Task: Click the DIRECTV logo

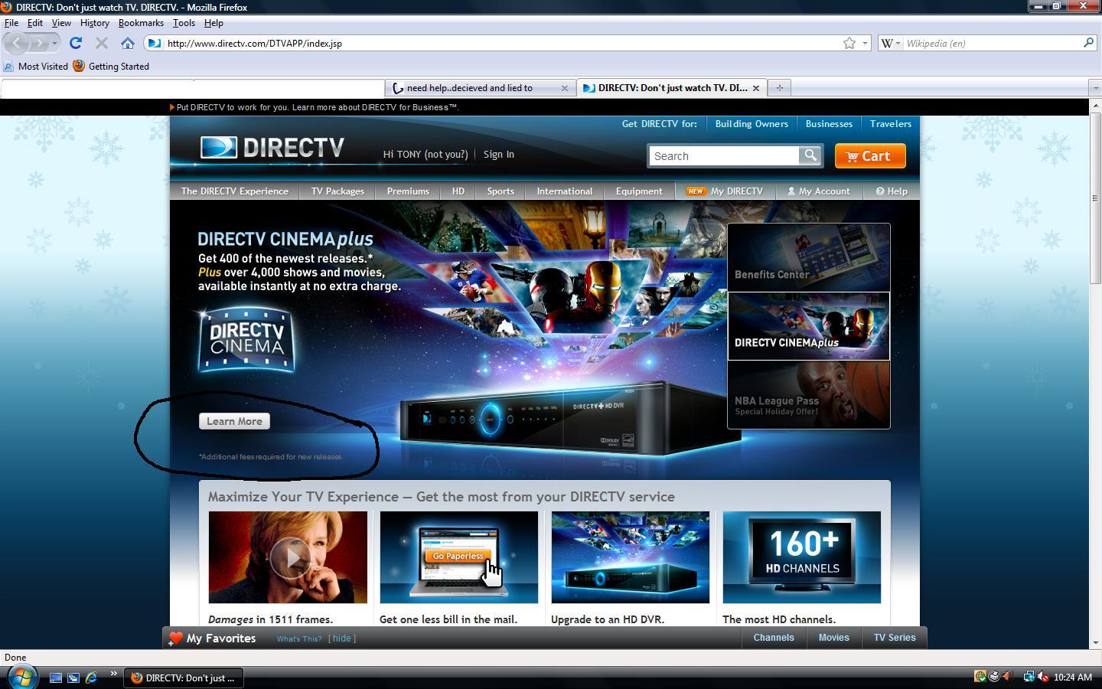Action: [272, 147]
